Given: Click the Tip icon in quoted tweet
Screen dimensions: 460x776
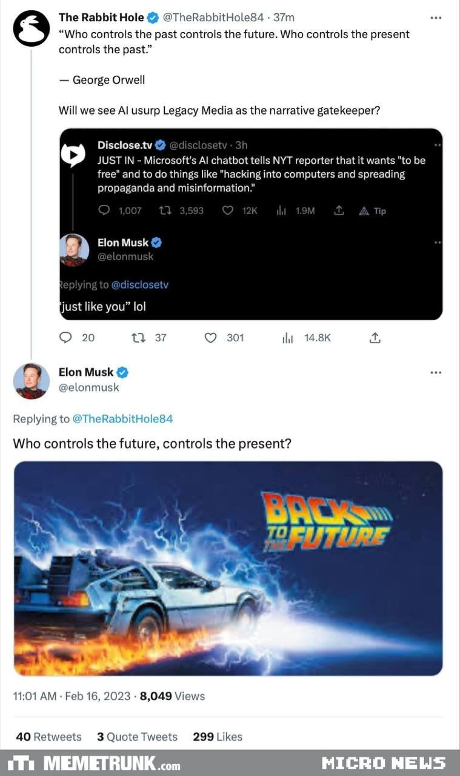Looking at the screenshot, I should click(x=372, y=211).
